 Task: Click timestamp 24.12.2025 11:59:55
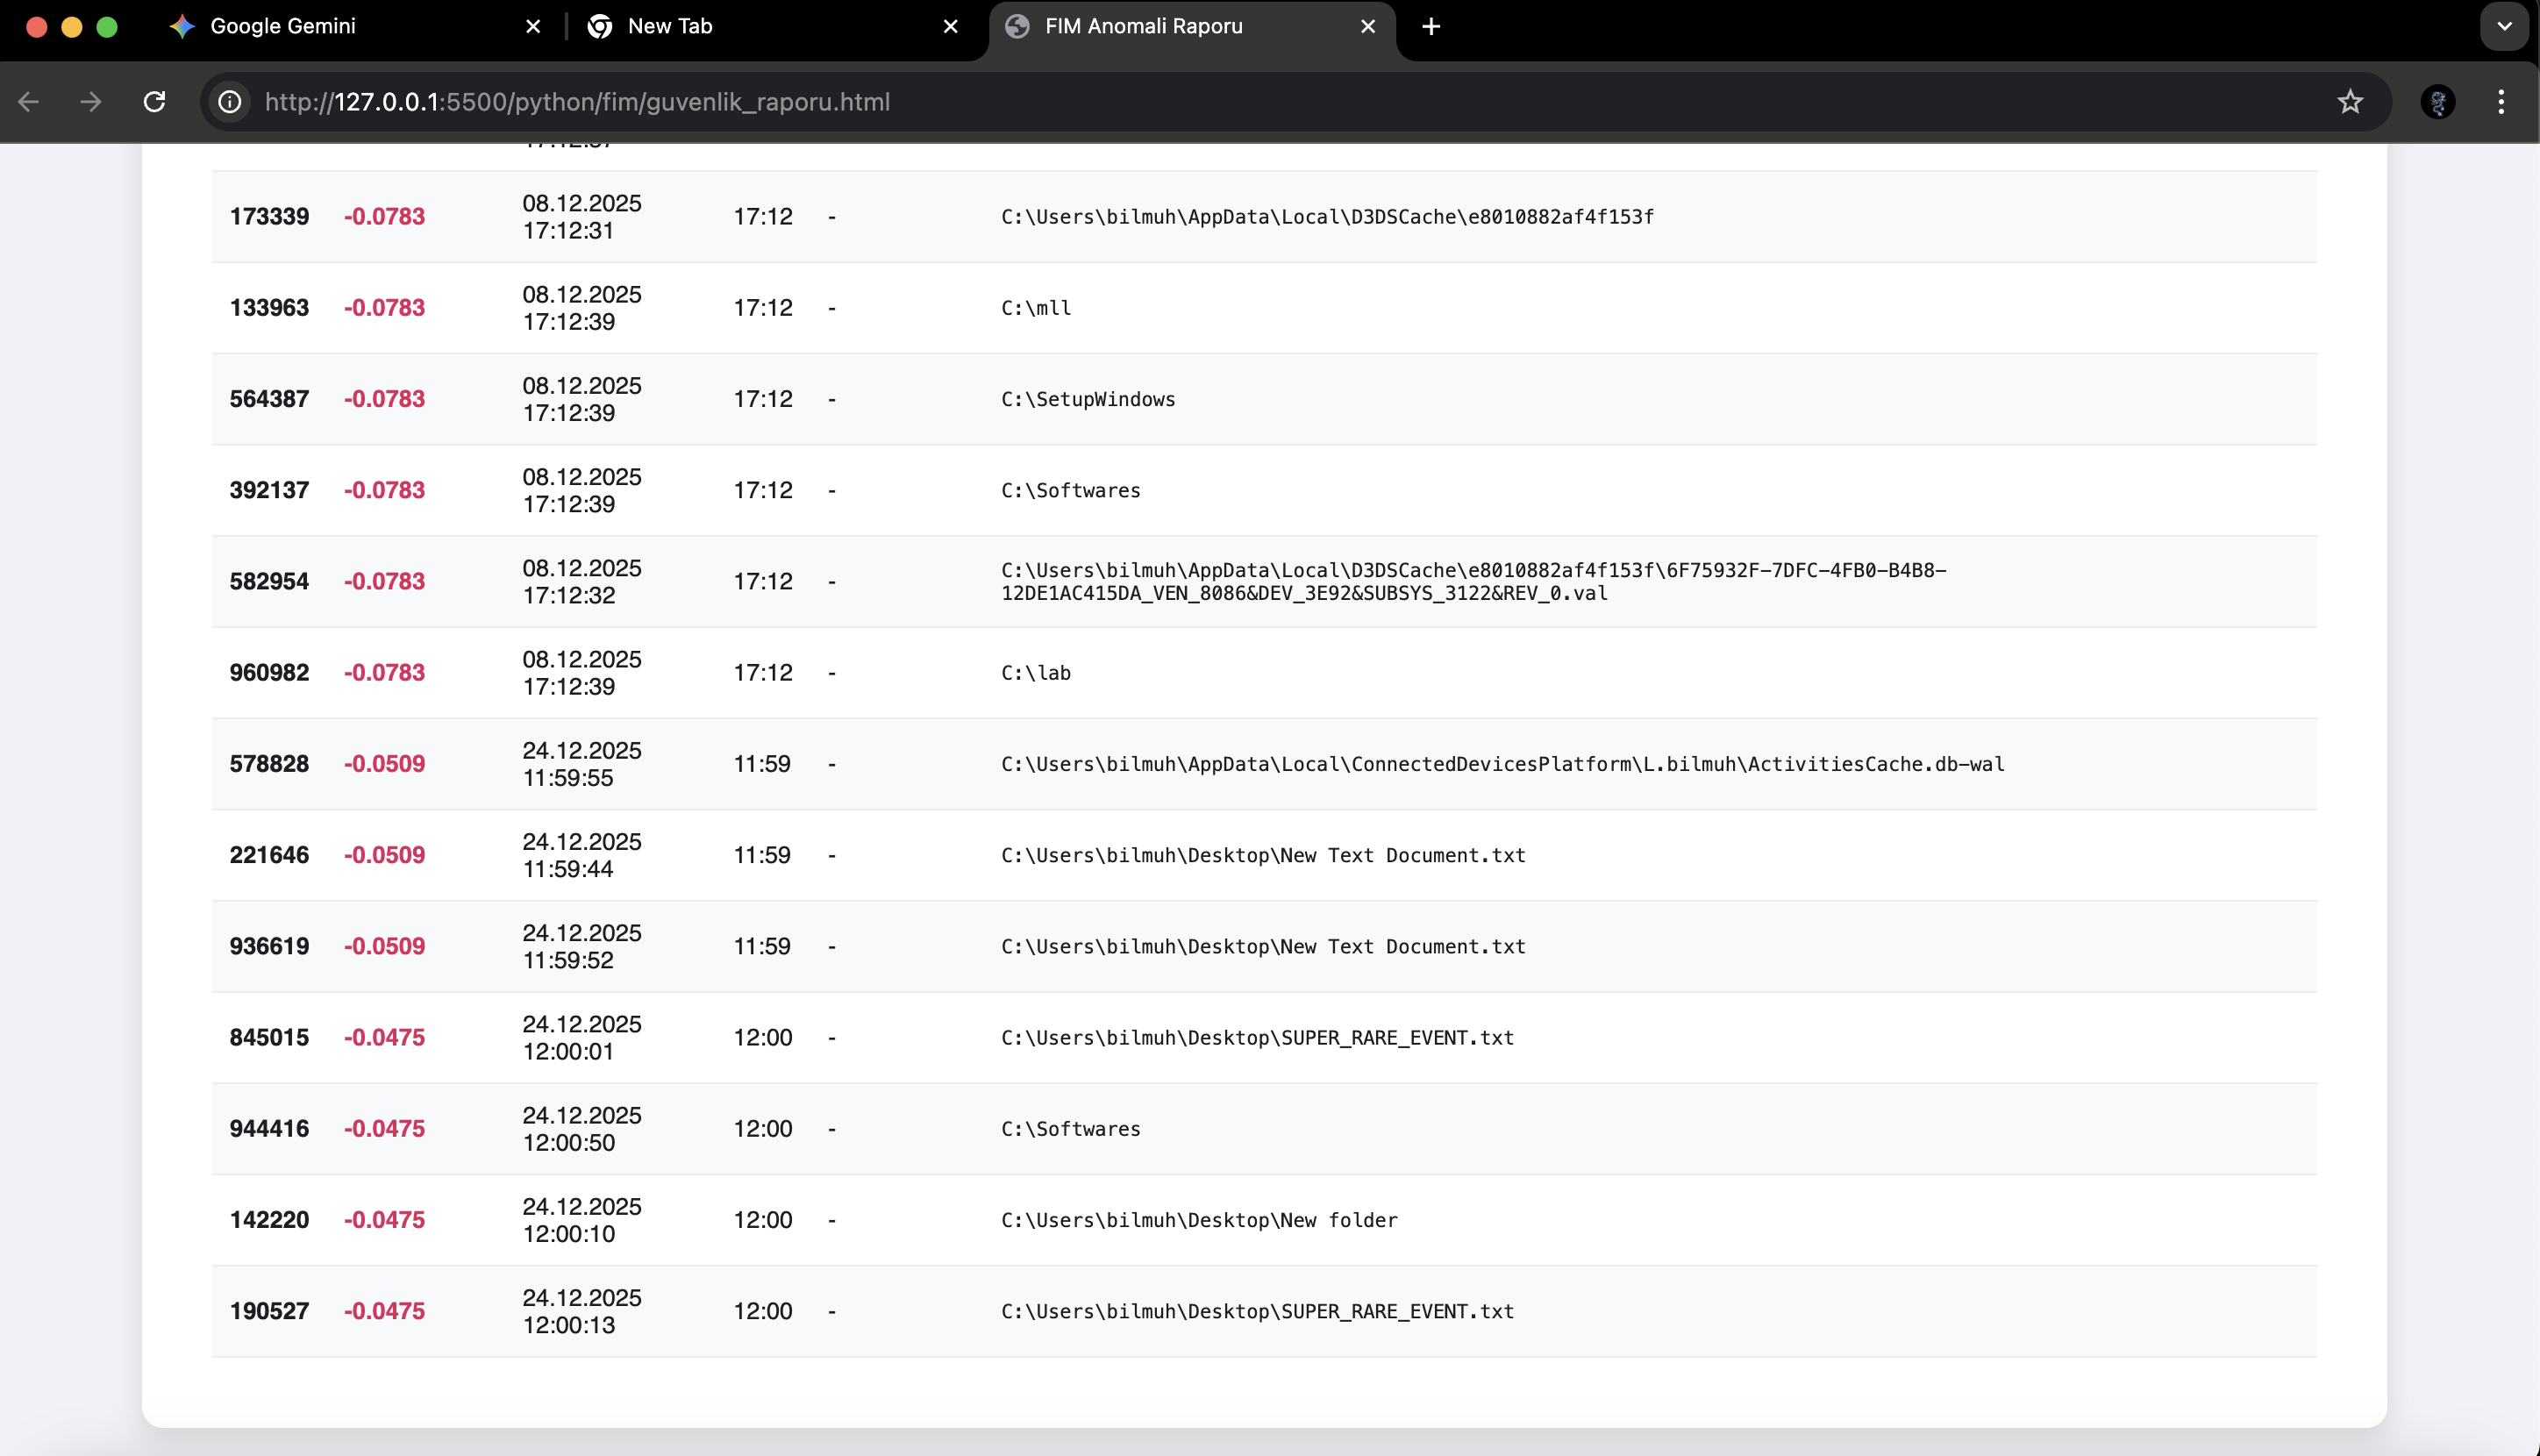(582, 764)
